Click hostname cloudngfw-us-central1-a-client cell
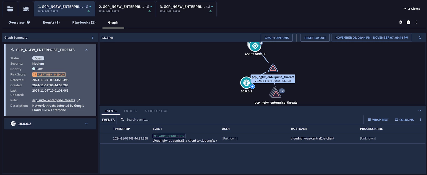Screen dimensions: 427x175 [x=313, y=139]
